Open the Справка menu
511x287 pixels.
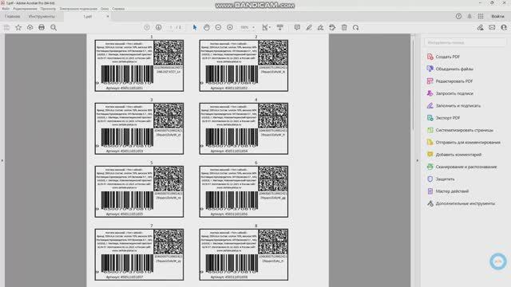(118, 9)
